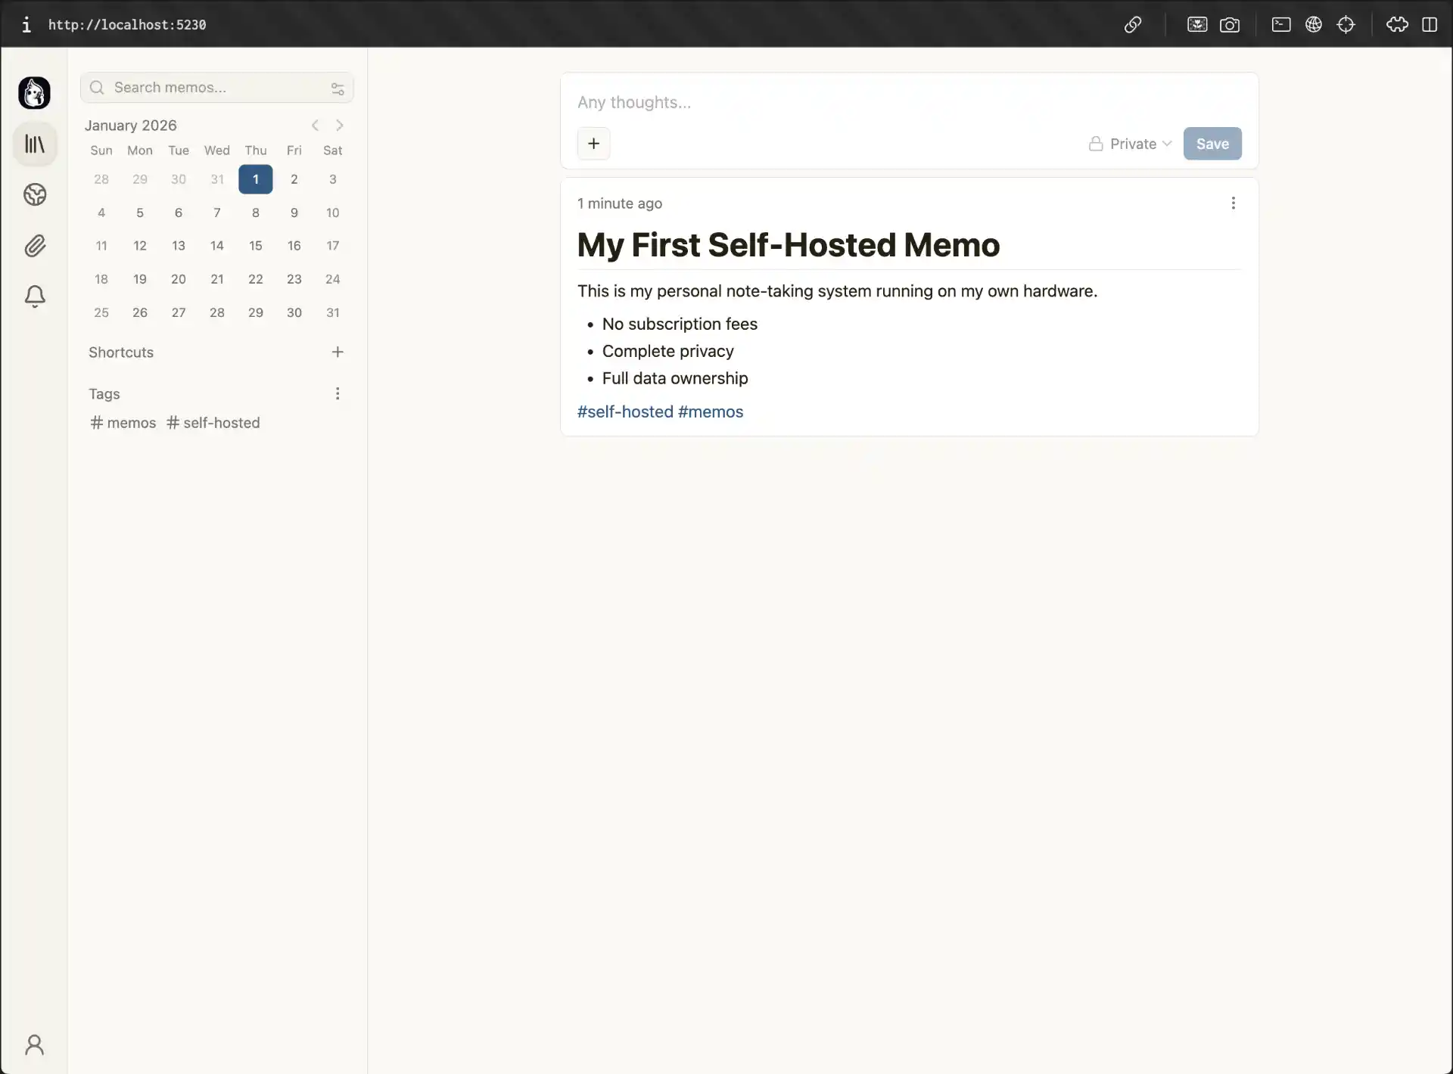Select the memos library icon in the sidebar
Screen dimensions: 1453x1074
coord(35,144)
